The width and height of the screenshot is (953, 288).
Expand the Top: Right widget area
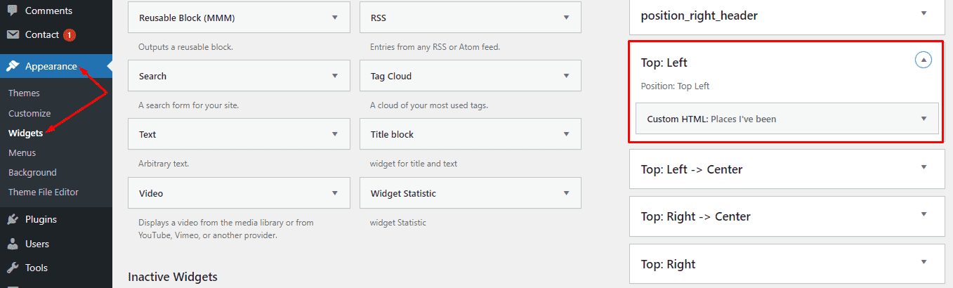click(924, 262)
